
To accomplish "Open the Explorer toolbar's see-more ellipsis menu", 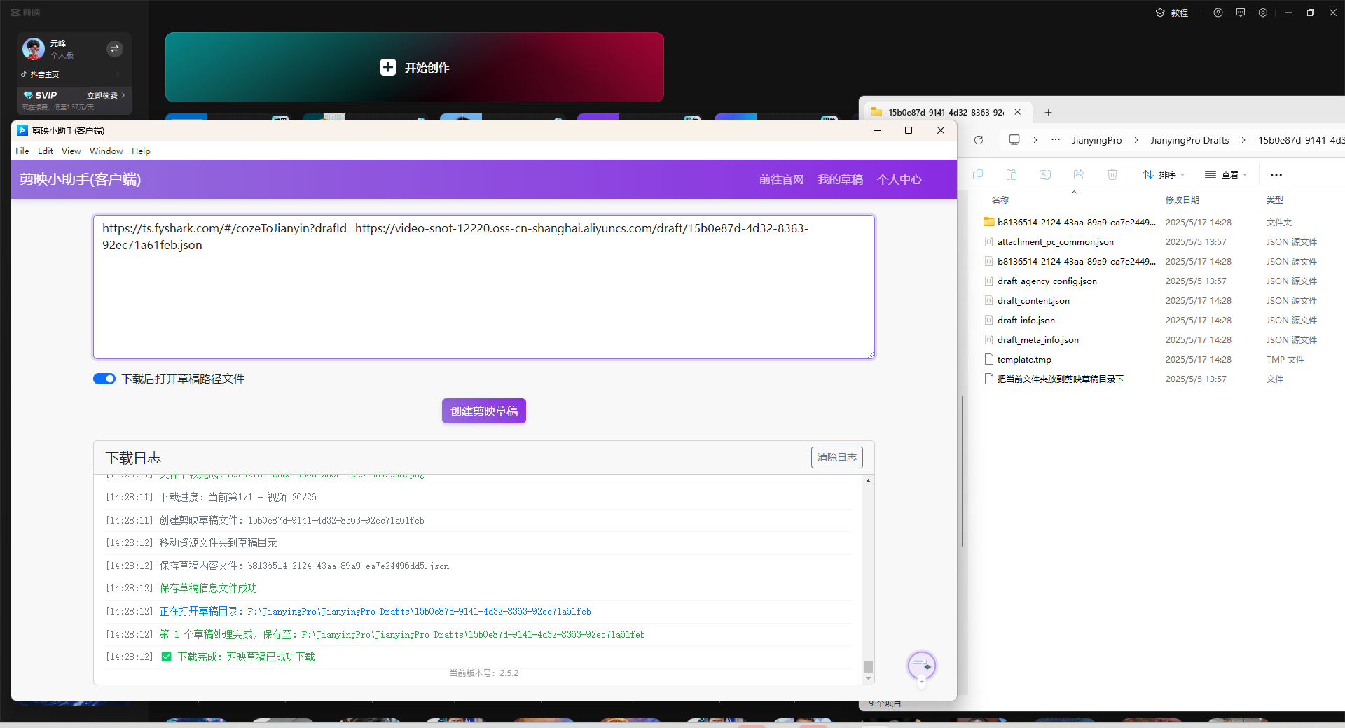I will (x=1276, y=175).
